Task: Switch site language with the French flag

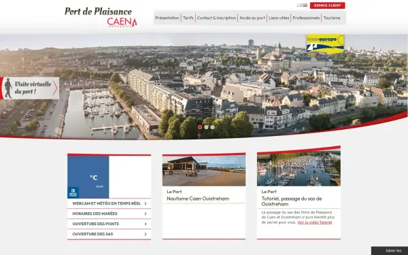Action: 299,5
